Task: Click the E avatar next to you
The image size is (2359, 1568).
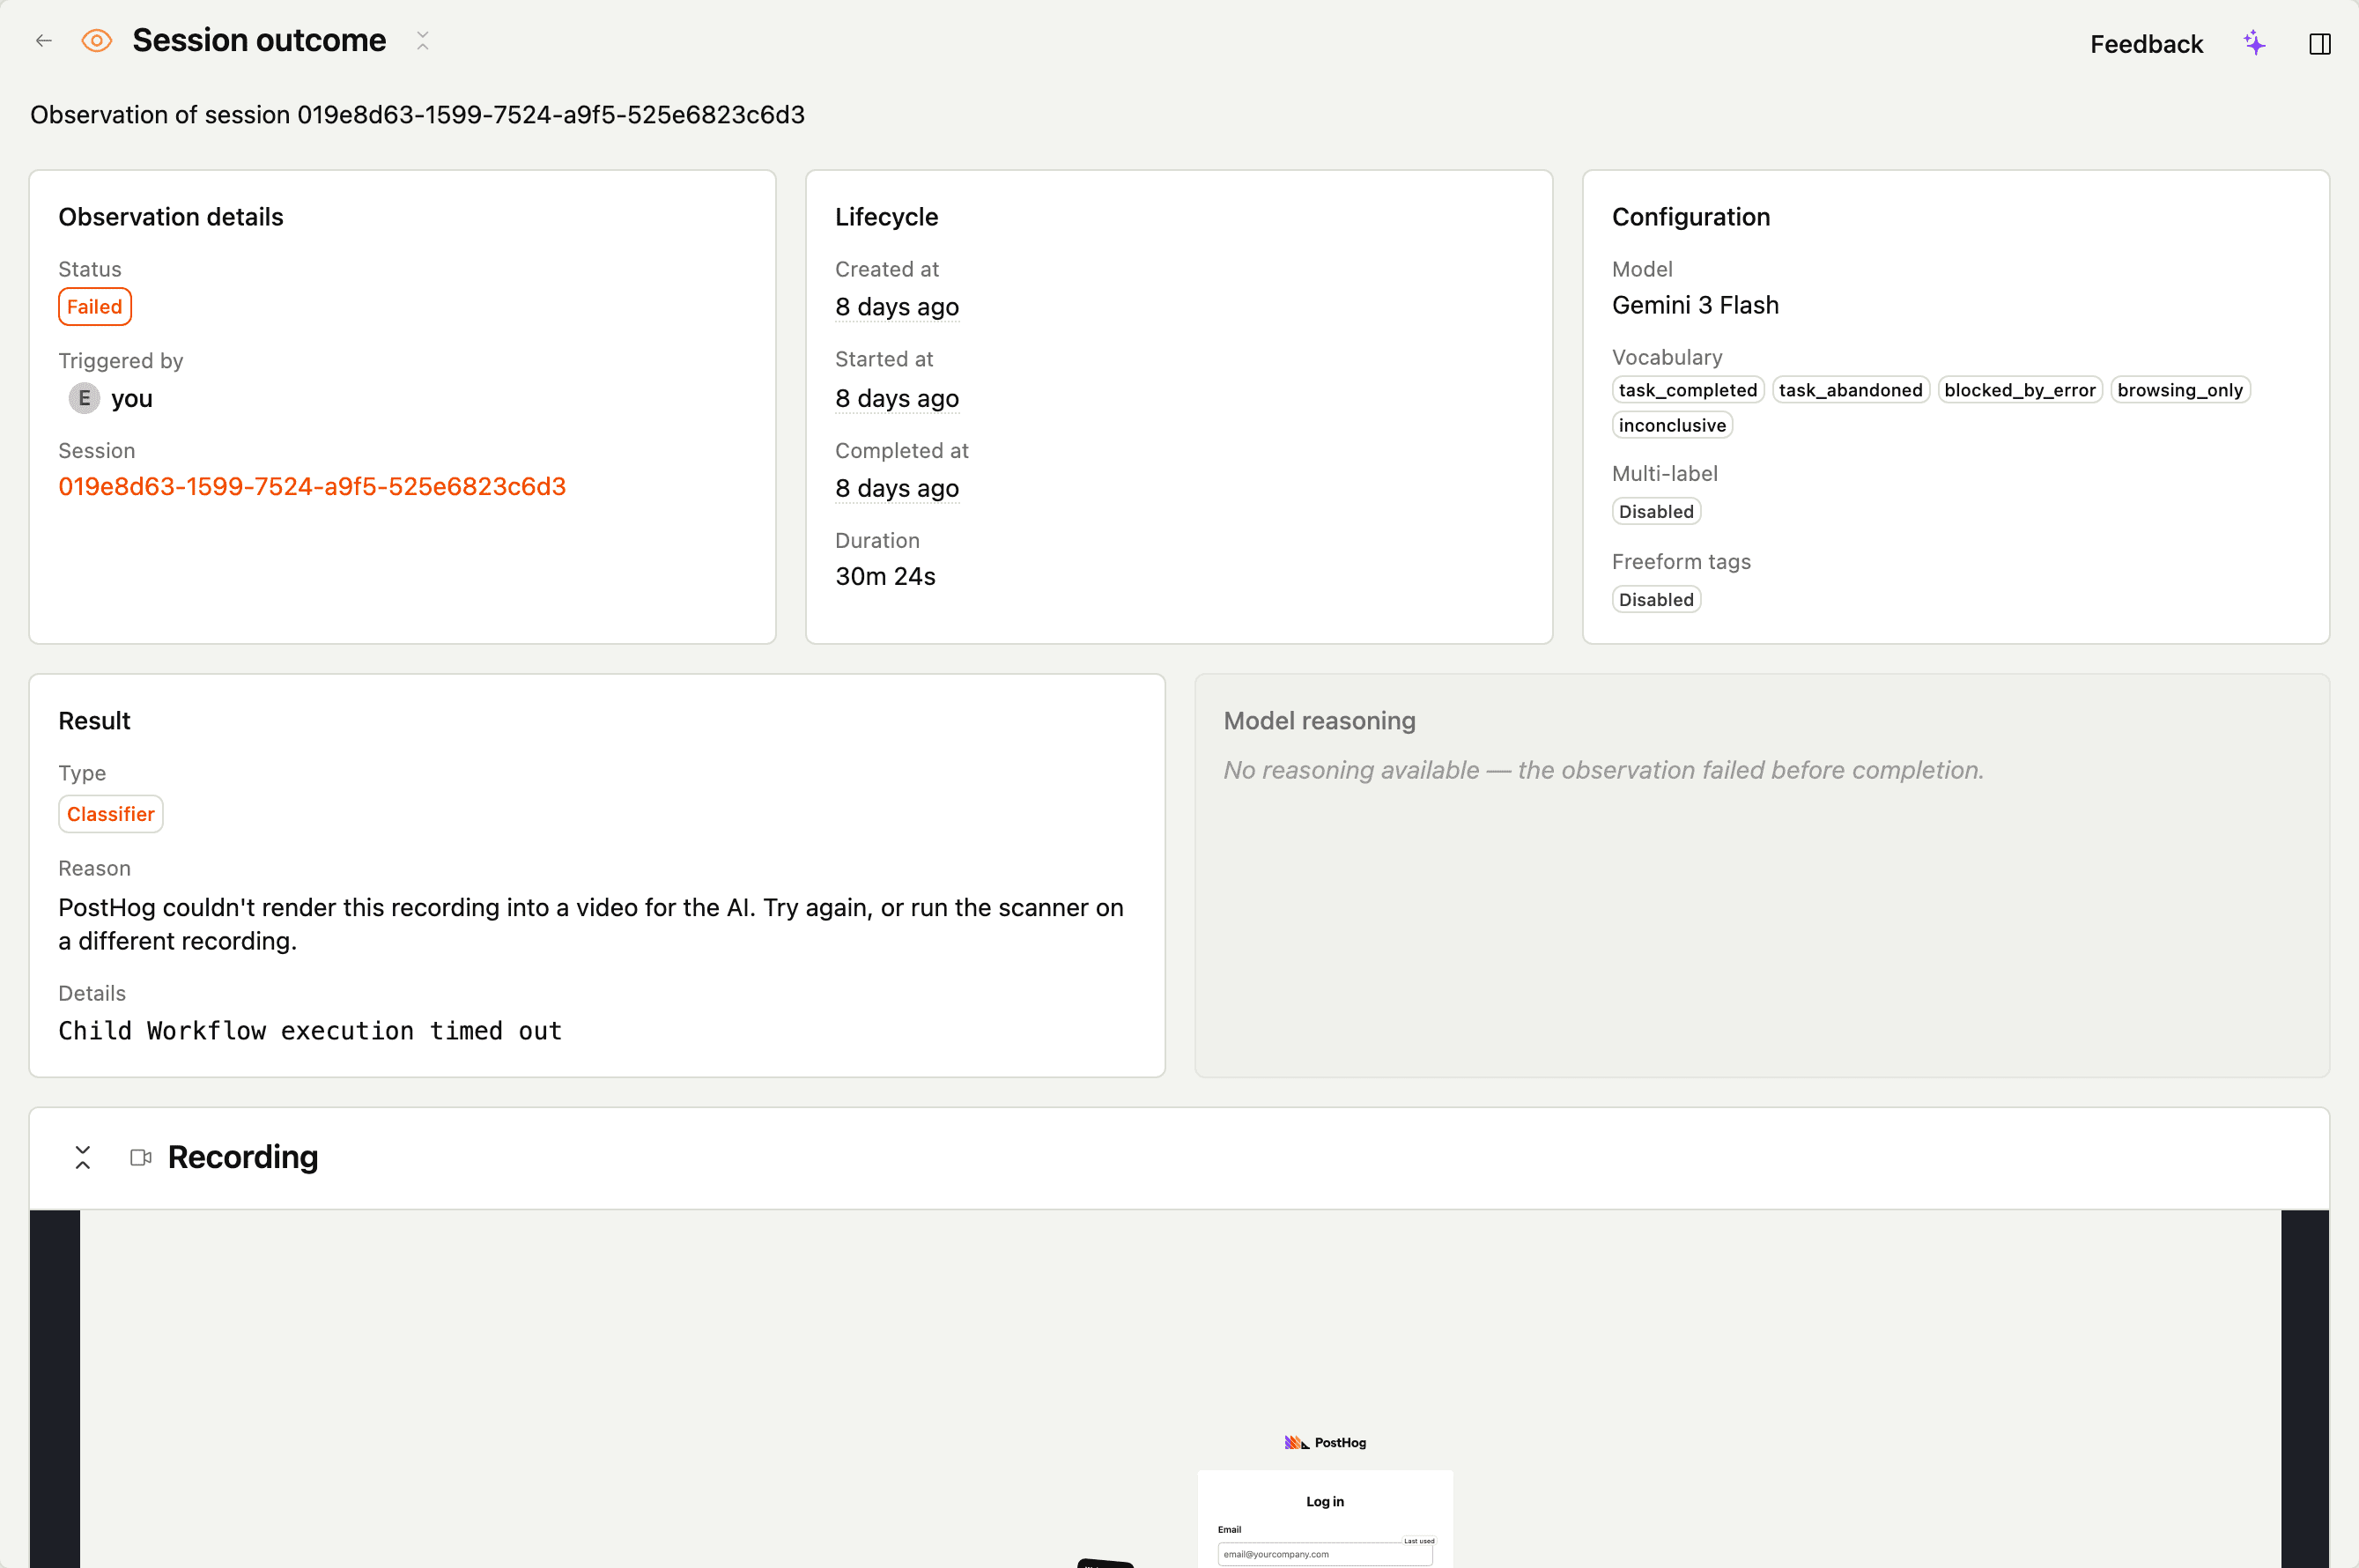Action: 84,398
